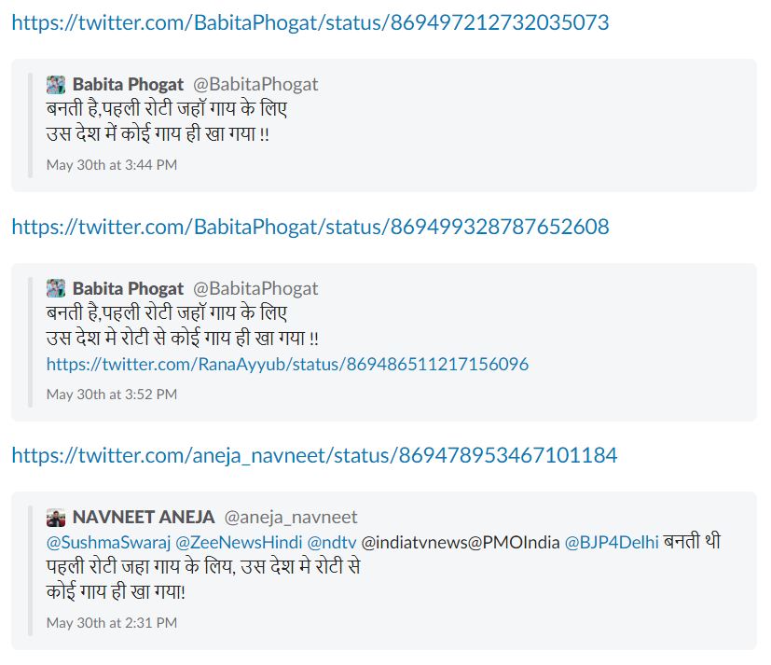The image size is (771, 665).
Task: Click Navneet Aneja avatar thumbnail
Action: 56,518
